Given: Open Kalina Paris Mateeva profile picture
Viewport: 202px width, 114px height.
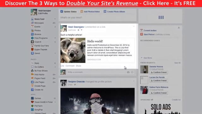Looking at the screenshot, I should tap(144, 90).
